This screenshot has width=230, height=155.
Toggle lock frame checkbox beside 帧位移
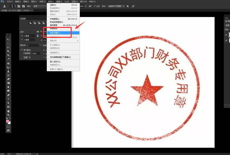41,45
